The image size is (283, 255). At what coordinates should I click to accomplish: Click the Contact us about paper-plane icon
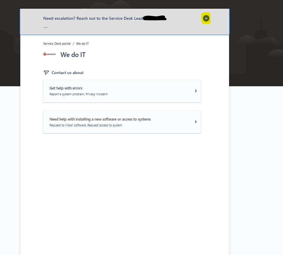tap(46, 73)
